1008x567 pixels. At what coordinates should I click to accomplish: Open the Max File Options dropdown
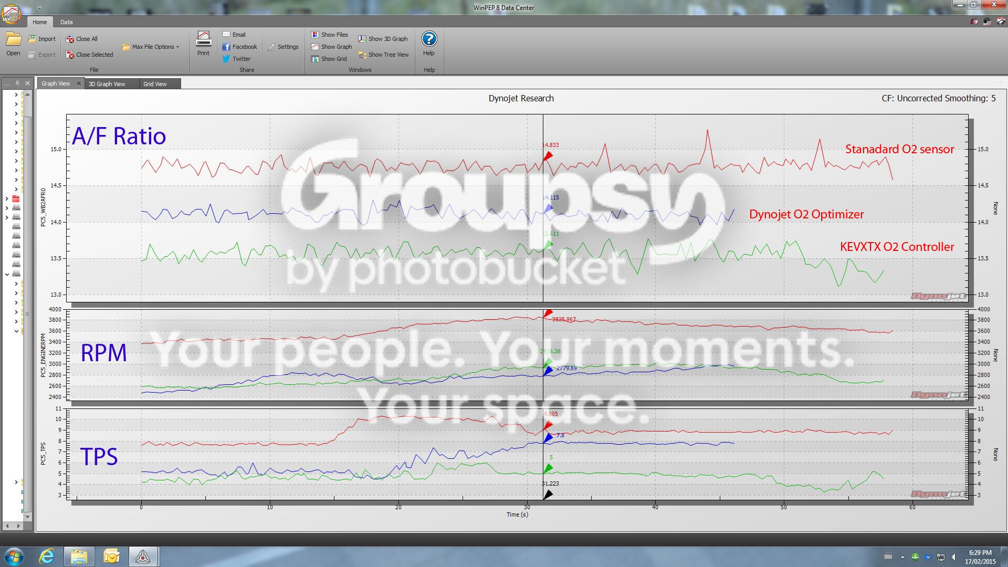click(x=151, y=47)
